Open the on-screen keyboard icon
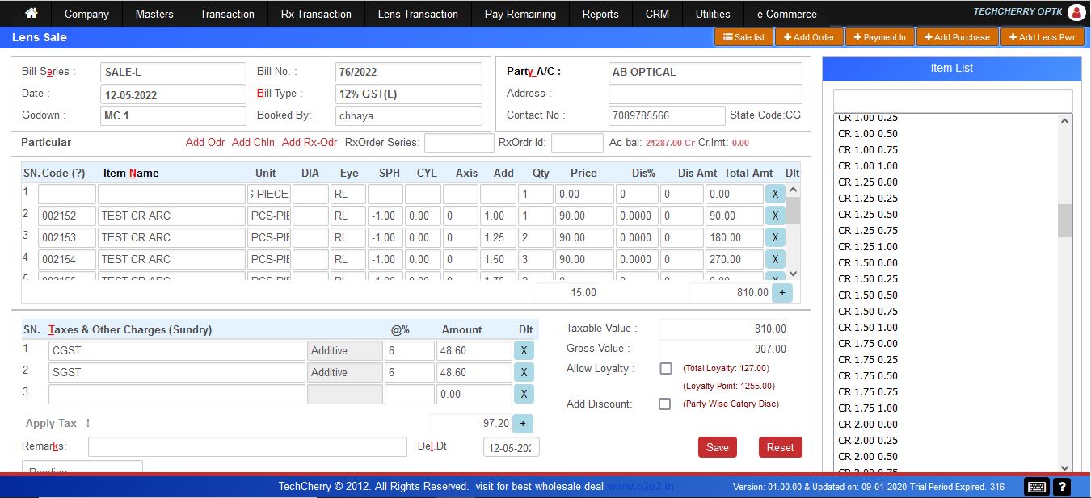 pos(1036,487)
